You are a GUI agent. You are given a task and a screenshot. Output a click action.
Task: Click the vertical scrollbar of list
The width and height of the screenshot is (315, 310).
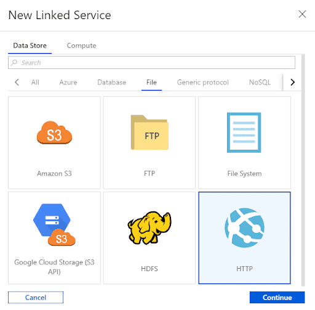point(303,170)
